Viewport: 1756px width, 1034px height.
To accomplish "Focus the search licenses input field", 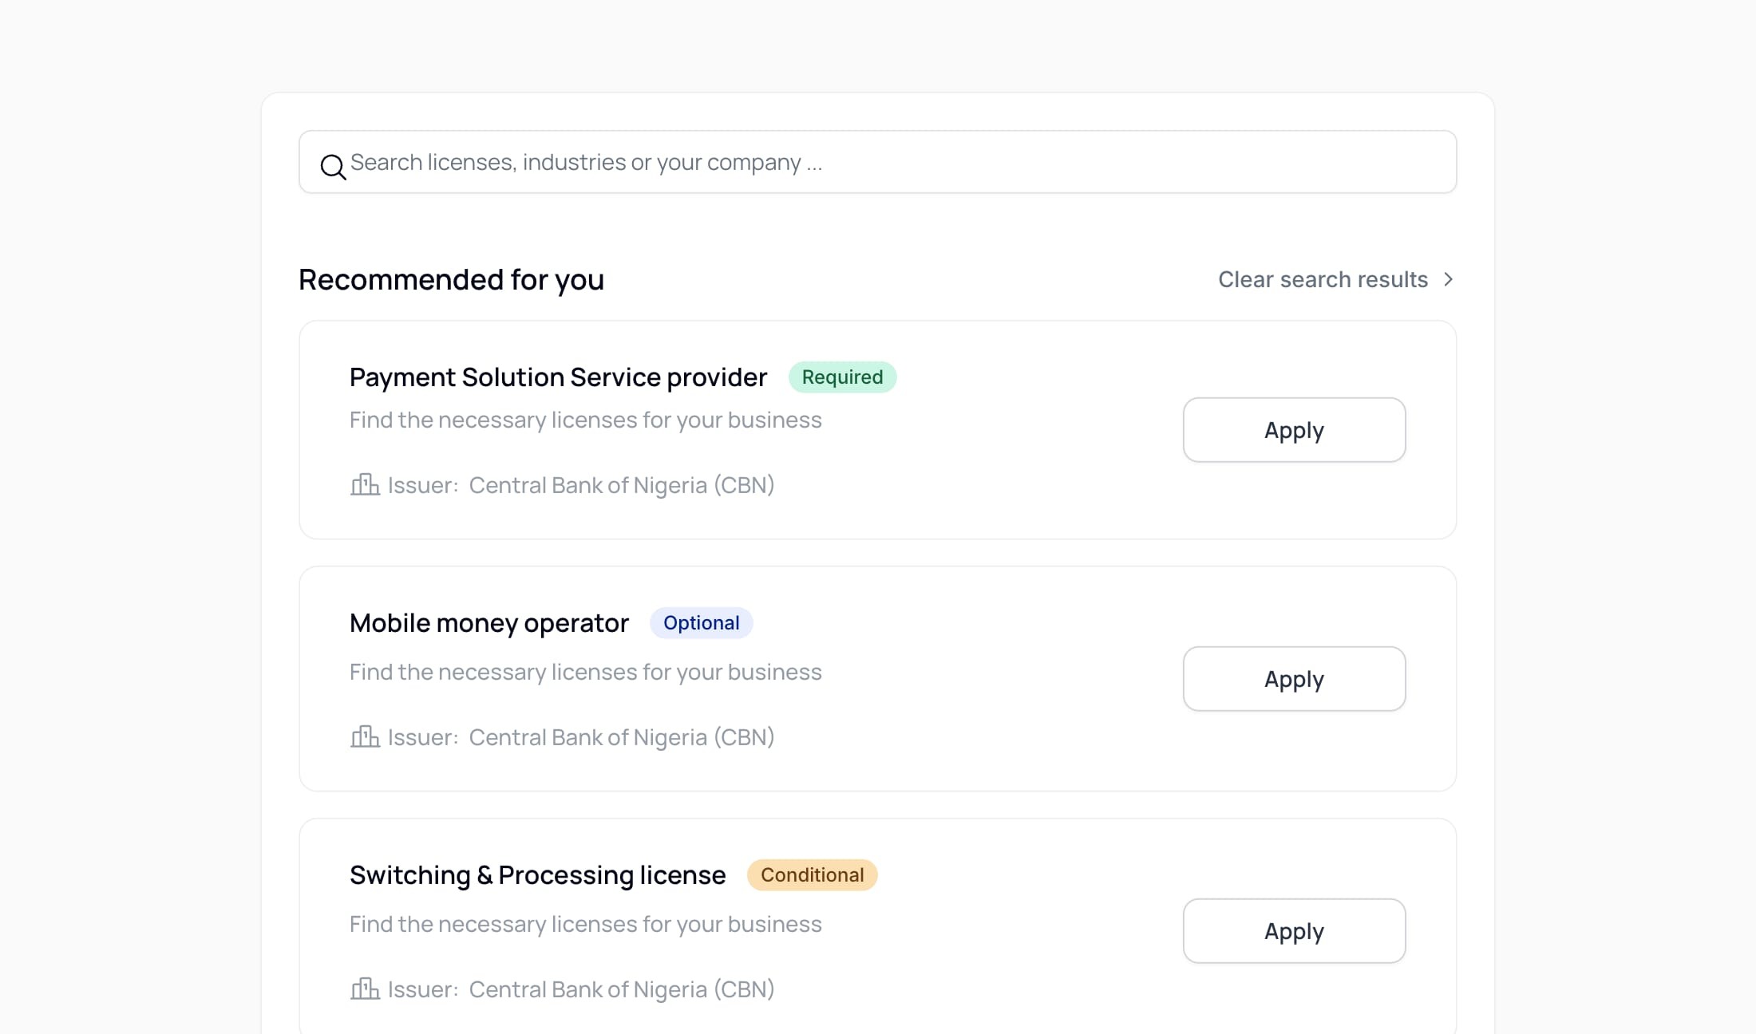I will [878, 162].
